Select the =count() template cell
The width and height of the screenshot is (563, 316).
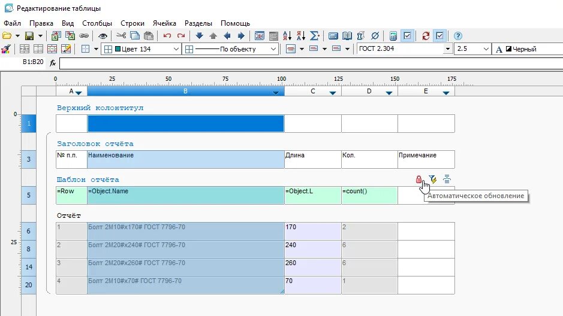point(369,195)
